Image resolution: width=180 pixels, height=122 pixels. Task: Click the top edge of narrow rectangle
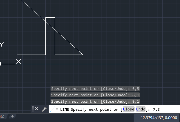50,18
